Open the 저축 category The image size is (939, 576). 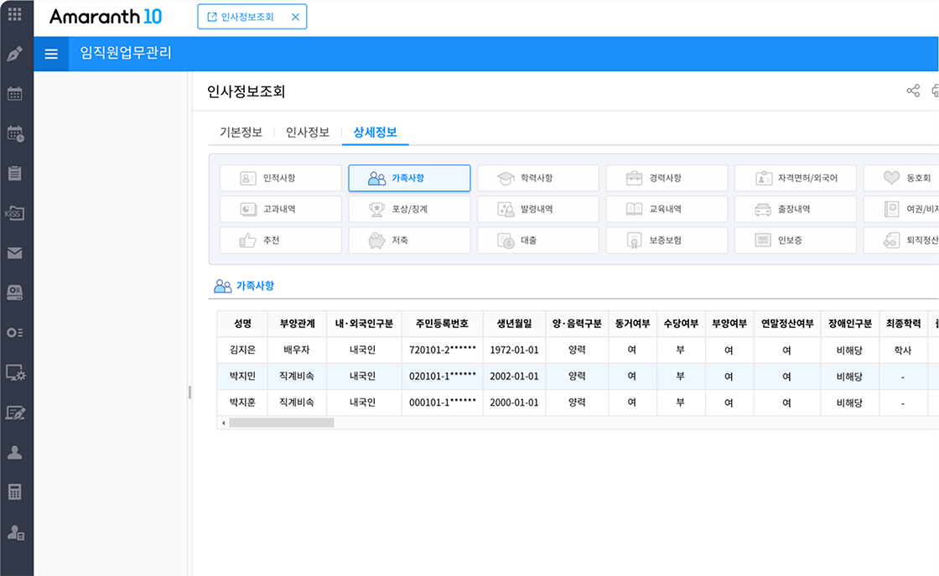pyautogui.click(x=410, y=240)
